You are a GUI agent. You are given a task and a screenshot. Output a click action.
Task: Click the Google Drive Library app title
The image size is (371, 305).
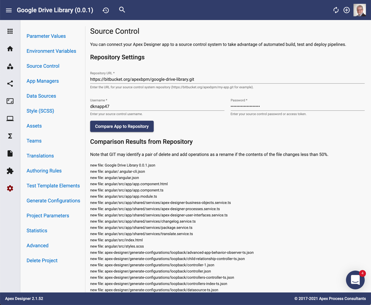click(55, 10)
